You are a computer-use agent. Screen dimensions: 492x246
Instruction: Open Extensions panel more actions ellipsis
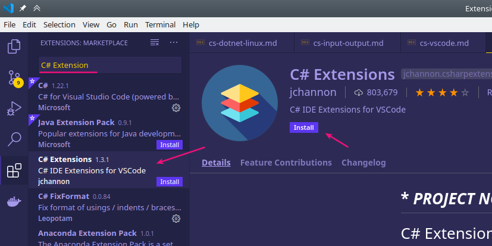174,43
